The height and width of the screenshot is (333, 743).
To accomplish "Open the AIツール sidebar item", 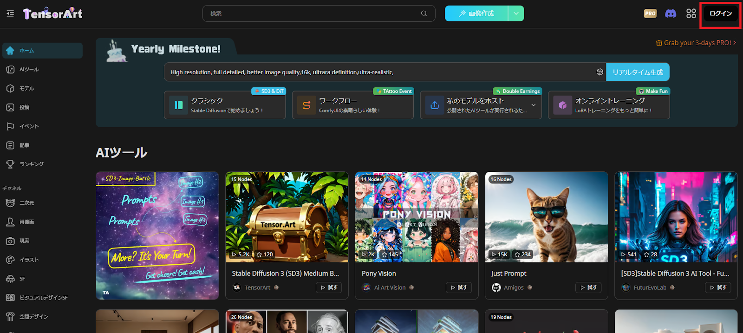I will tap(42, 70).
